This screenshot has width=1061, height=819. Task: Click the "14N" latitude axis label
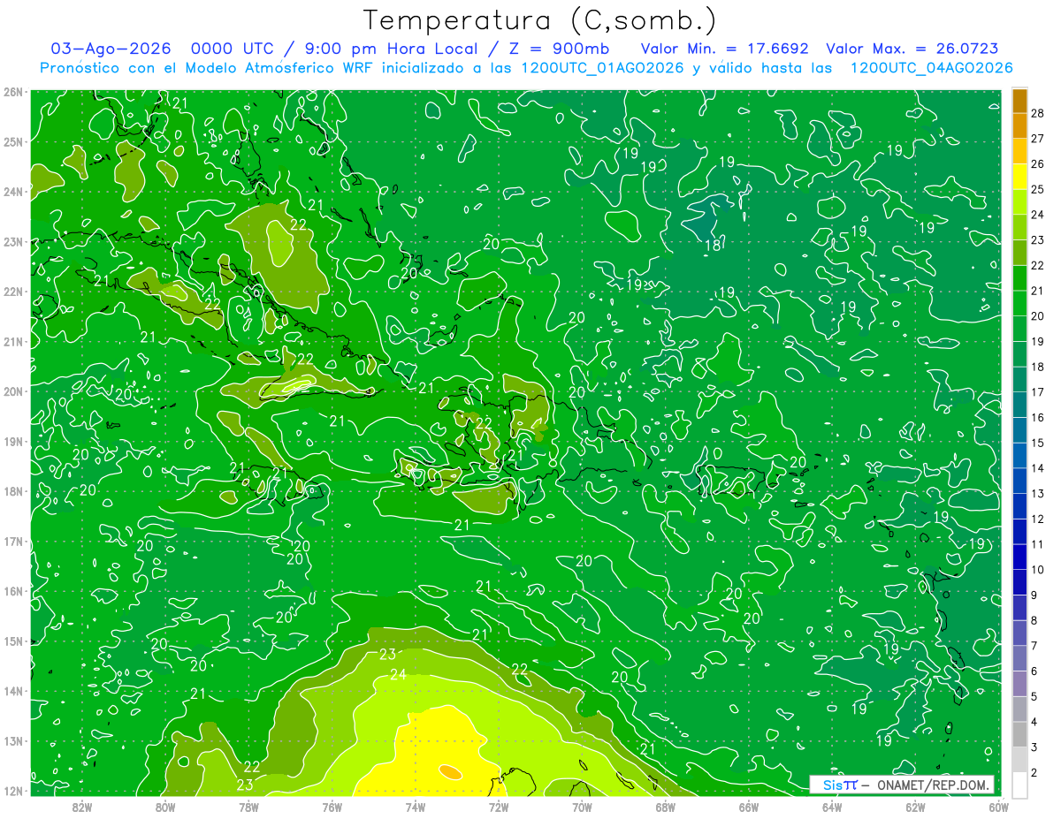[13, 691]
